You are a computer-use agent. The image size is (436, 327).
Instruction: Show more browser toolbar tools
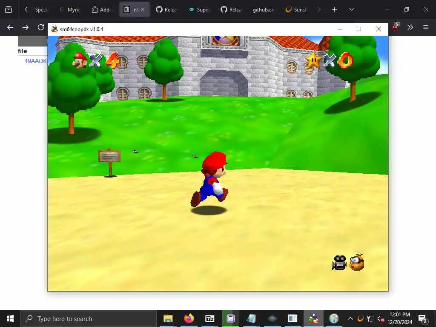tap(410, 27)
